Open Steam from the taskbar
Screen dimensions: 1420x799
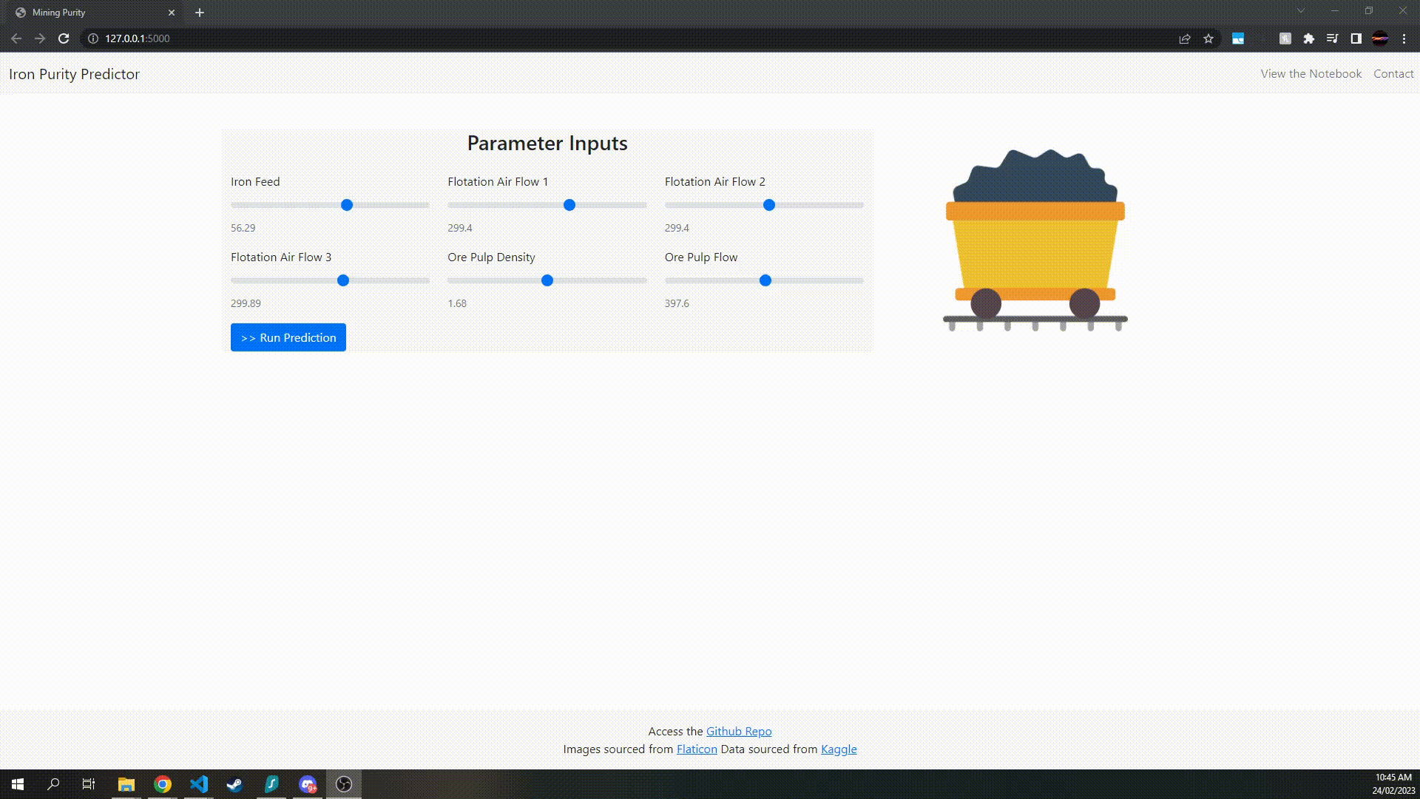click(235, 784)
